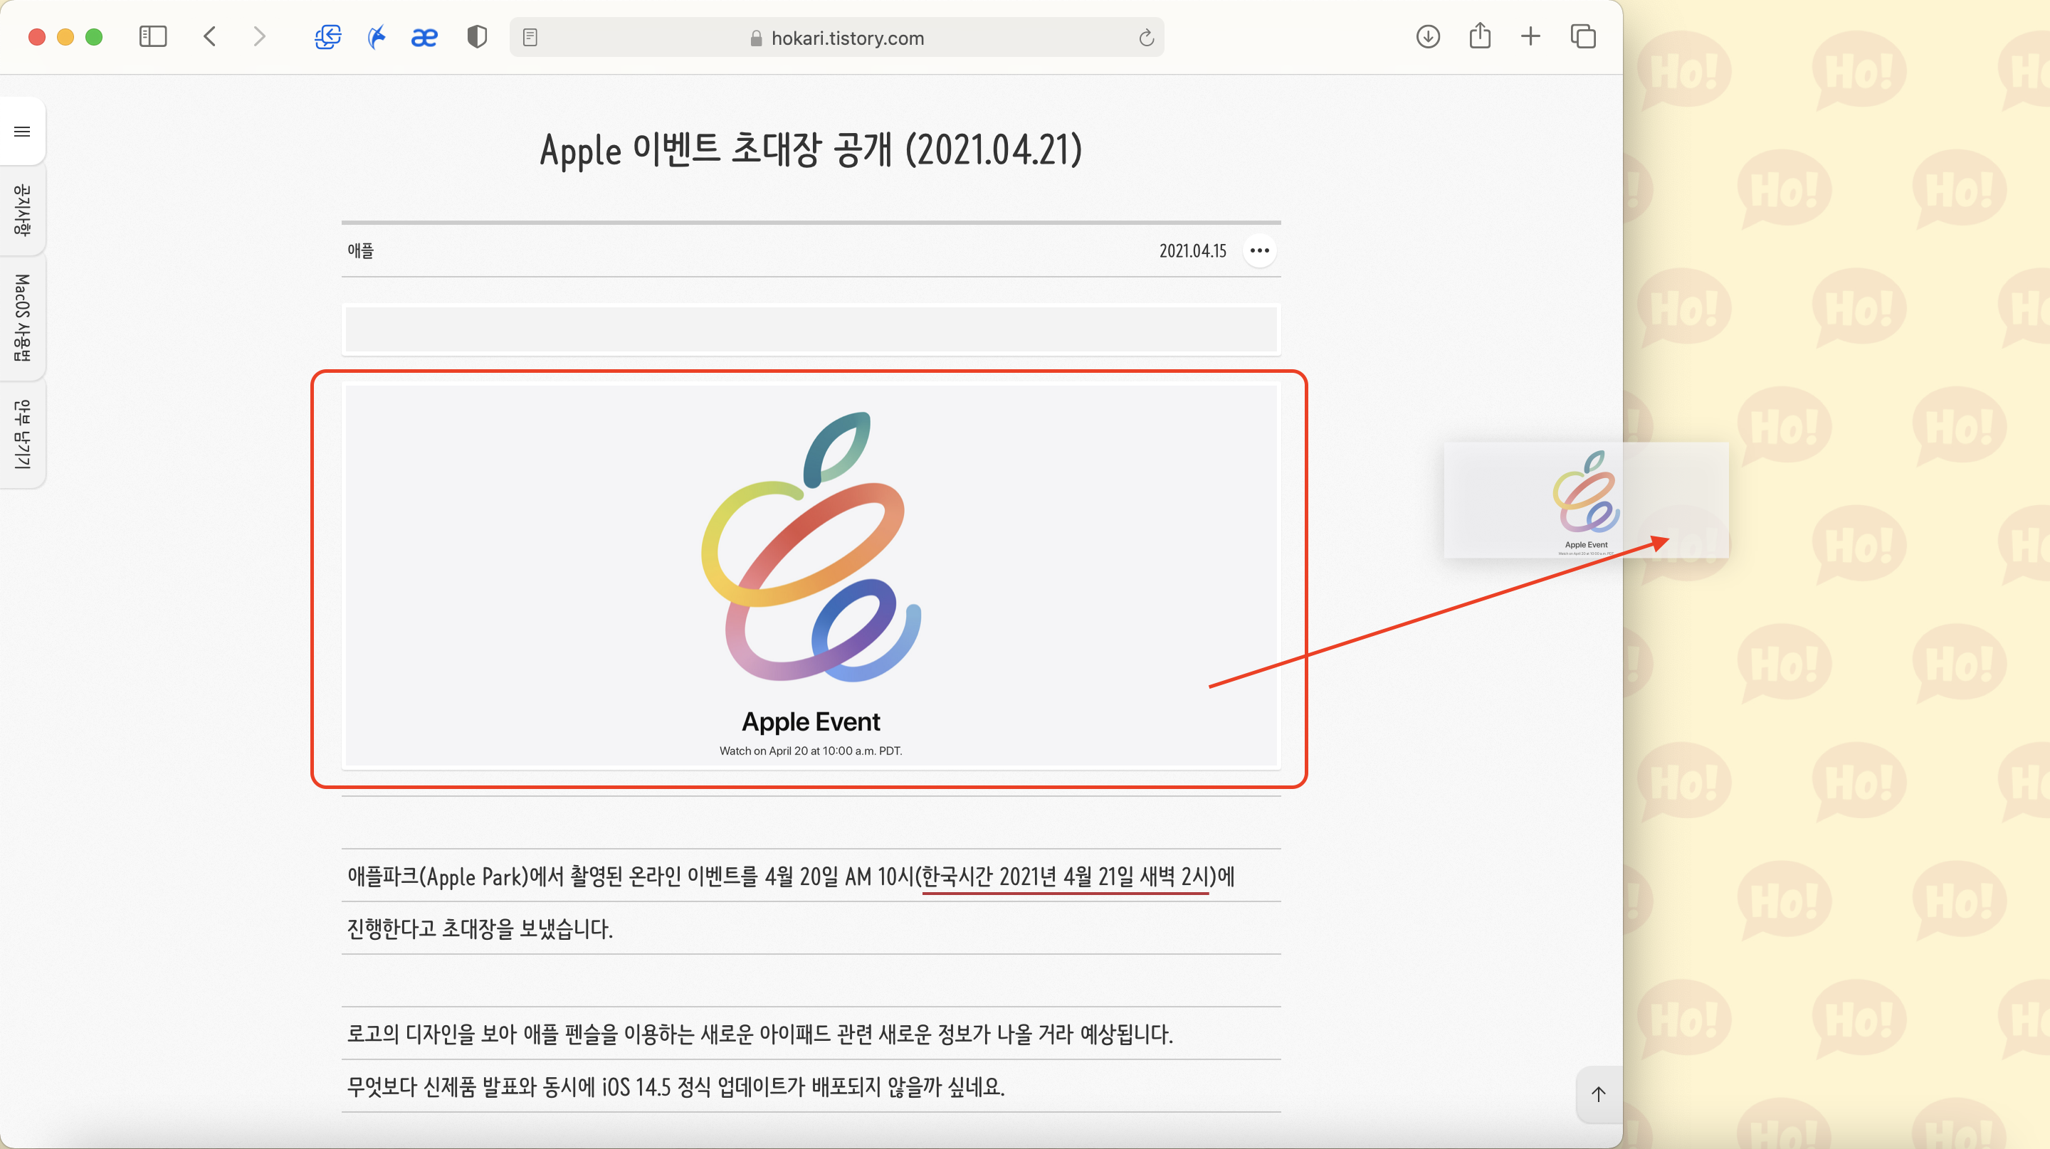Image resolution: width=2050 pixels, height=1149 pixels.
Task: Open the 애플 category link
Action: point(360,251)
